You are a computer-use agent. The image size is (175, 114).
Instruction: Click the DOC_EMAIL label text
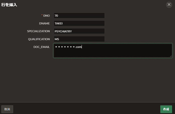point(42,47)
